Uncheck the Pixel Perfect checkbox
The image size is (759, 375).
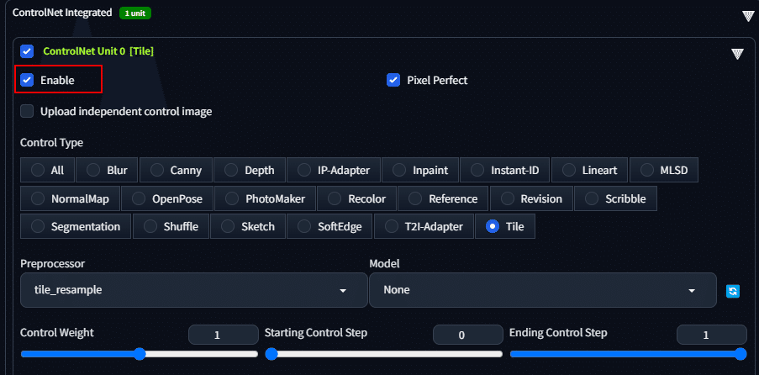393,81
